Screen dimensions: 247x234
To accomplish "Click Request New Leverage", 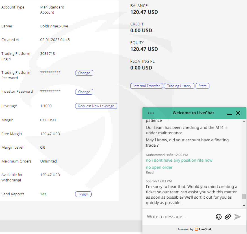I will pyautogui.click(x=96, y=106).
